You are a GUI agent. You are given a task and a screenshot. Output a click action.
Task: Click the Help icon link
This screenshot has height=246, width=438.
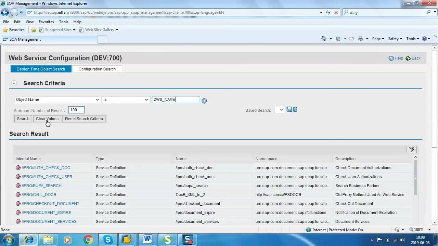(396, 58)
